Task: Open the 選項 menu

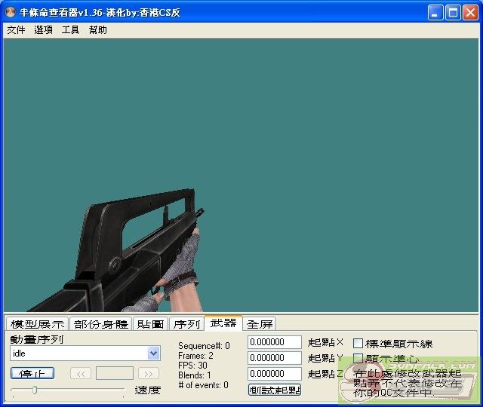Action: point(43,30)
